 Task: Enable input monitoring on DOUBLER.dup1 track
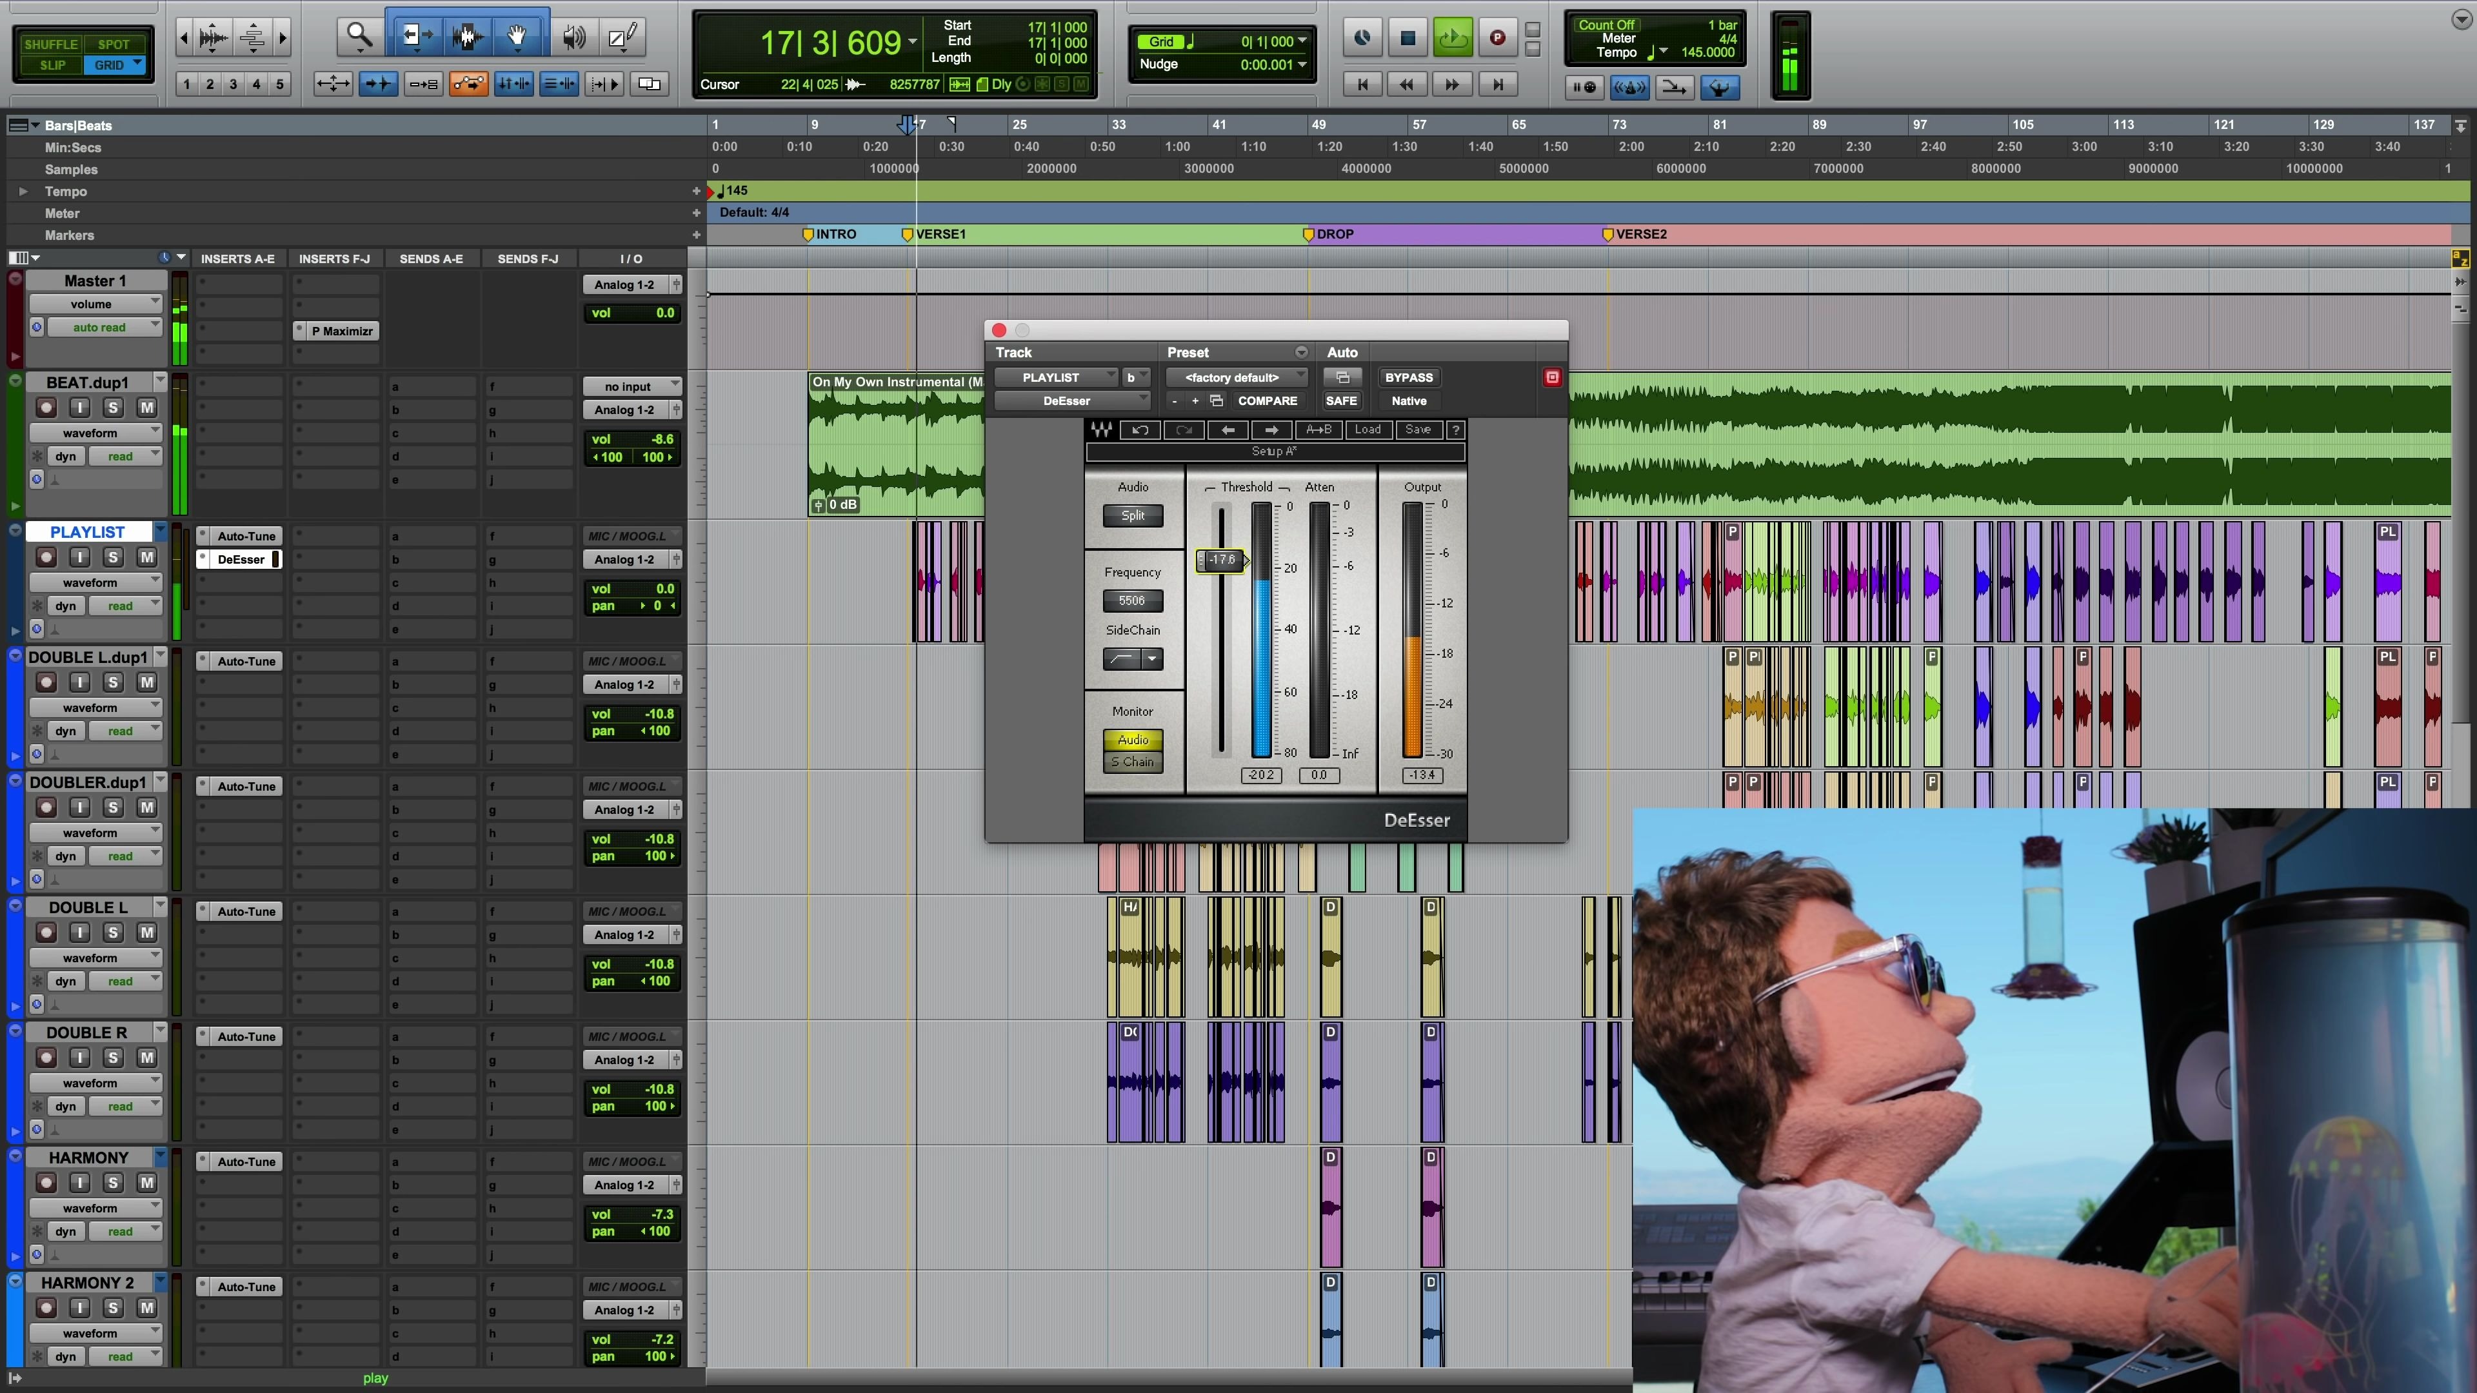(79, 807)
